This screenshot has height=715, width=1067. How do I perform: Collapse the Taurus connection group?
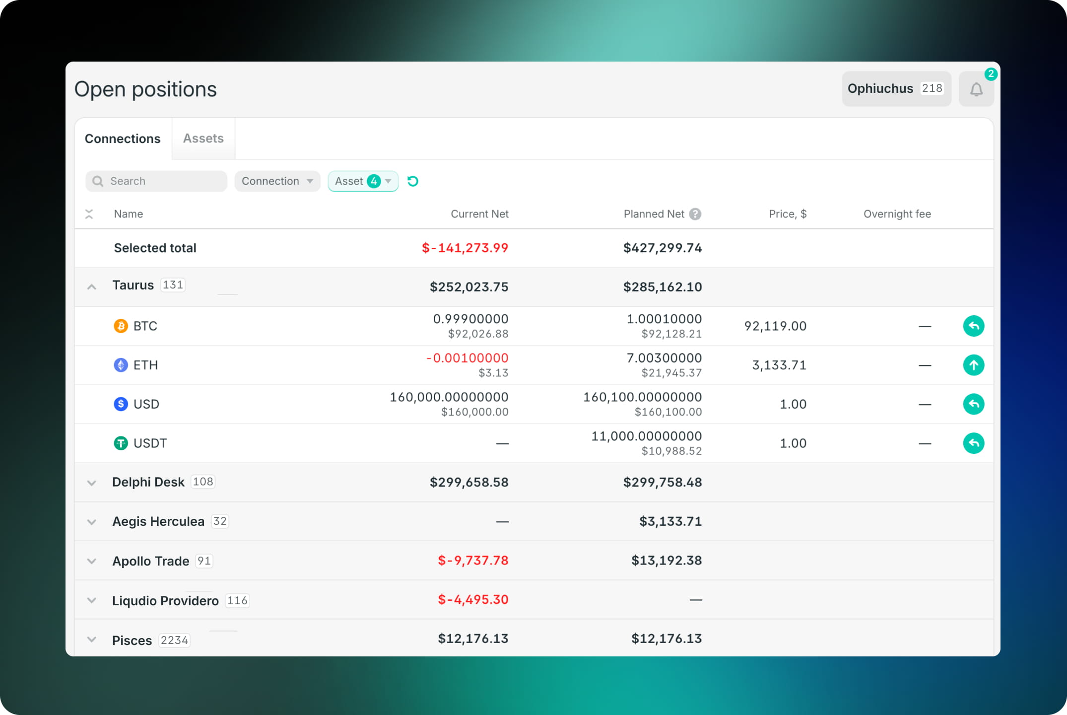[92, 287]
